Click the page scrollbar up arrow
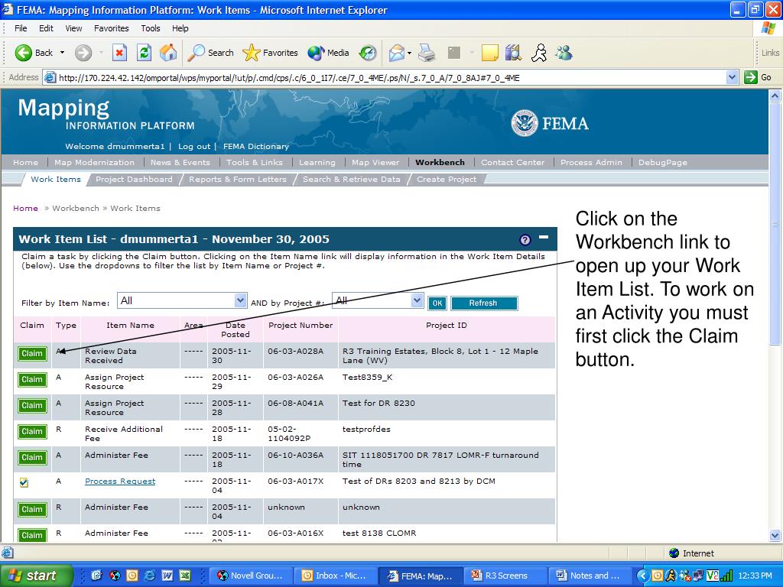The image size is (783, 587). [x=775, y=96]
